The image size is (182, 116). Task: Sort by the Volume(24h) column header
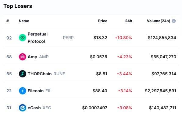click(x=159, y=21)
